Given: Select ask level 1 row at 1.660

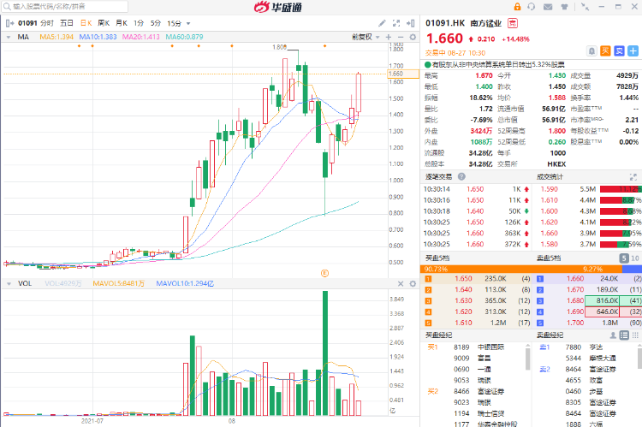Looking at the screenshot, I should click(x=588, y=279).
